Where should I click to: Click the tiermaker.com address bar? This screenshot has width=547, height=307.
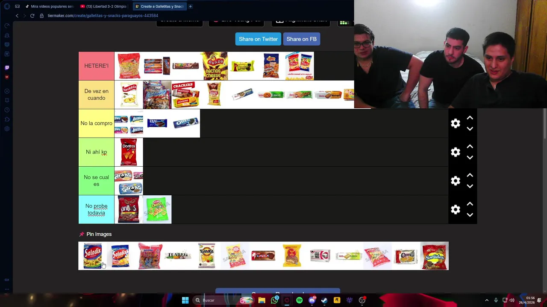pos(103,16)
